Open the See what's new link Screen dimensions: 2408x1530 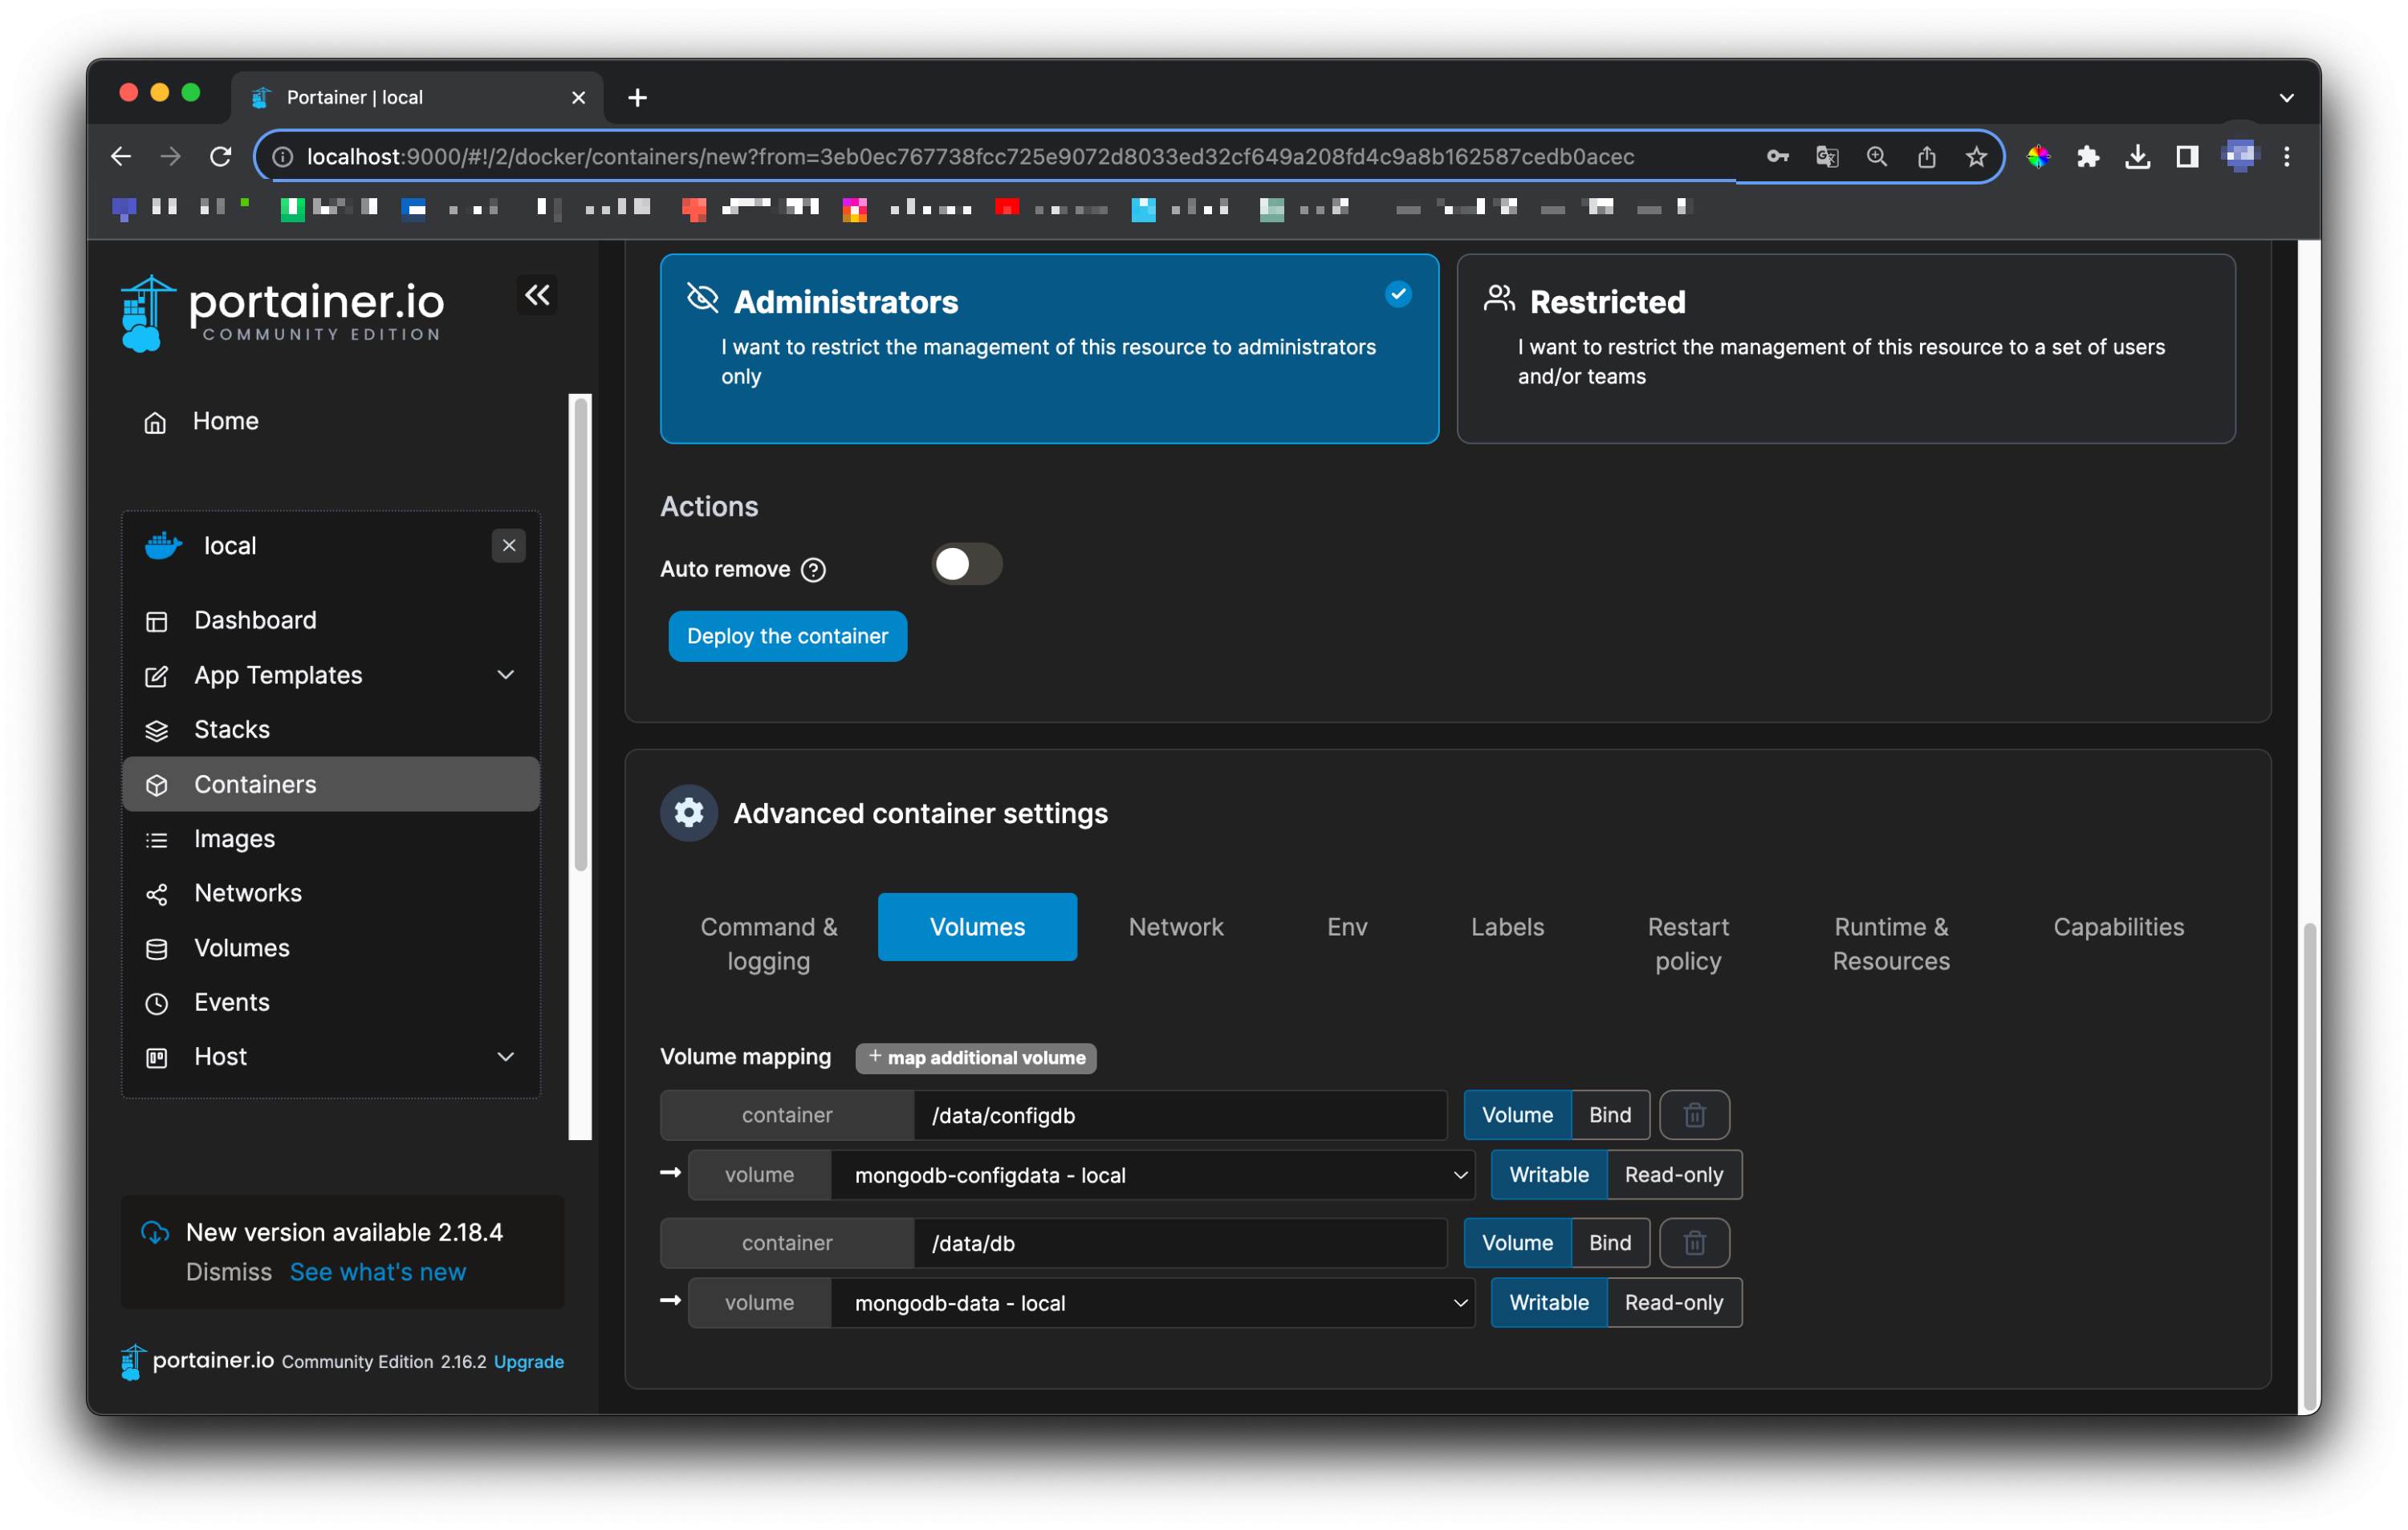(x=377, y=1272)
